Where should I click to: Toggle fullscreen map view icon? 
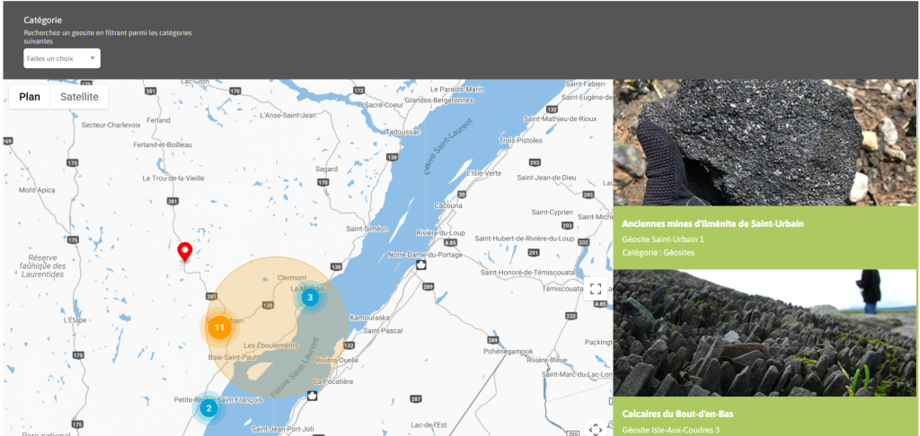pyautogui.click(x=596, y=288)
